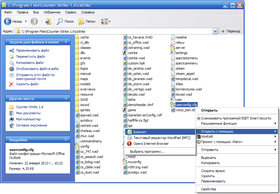Image resolution: width=280 pixels, height=194 pixels.
Task: Click the Переименовать файл link
Action: (32, 50)
